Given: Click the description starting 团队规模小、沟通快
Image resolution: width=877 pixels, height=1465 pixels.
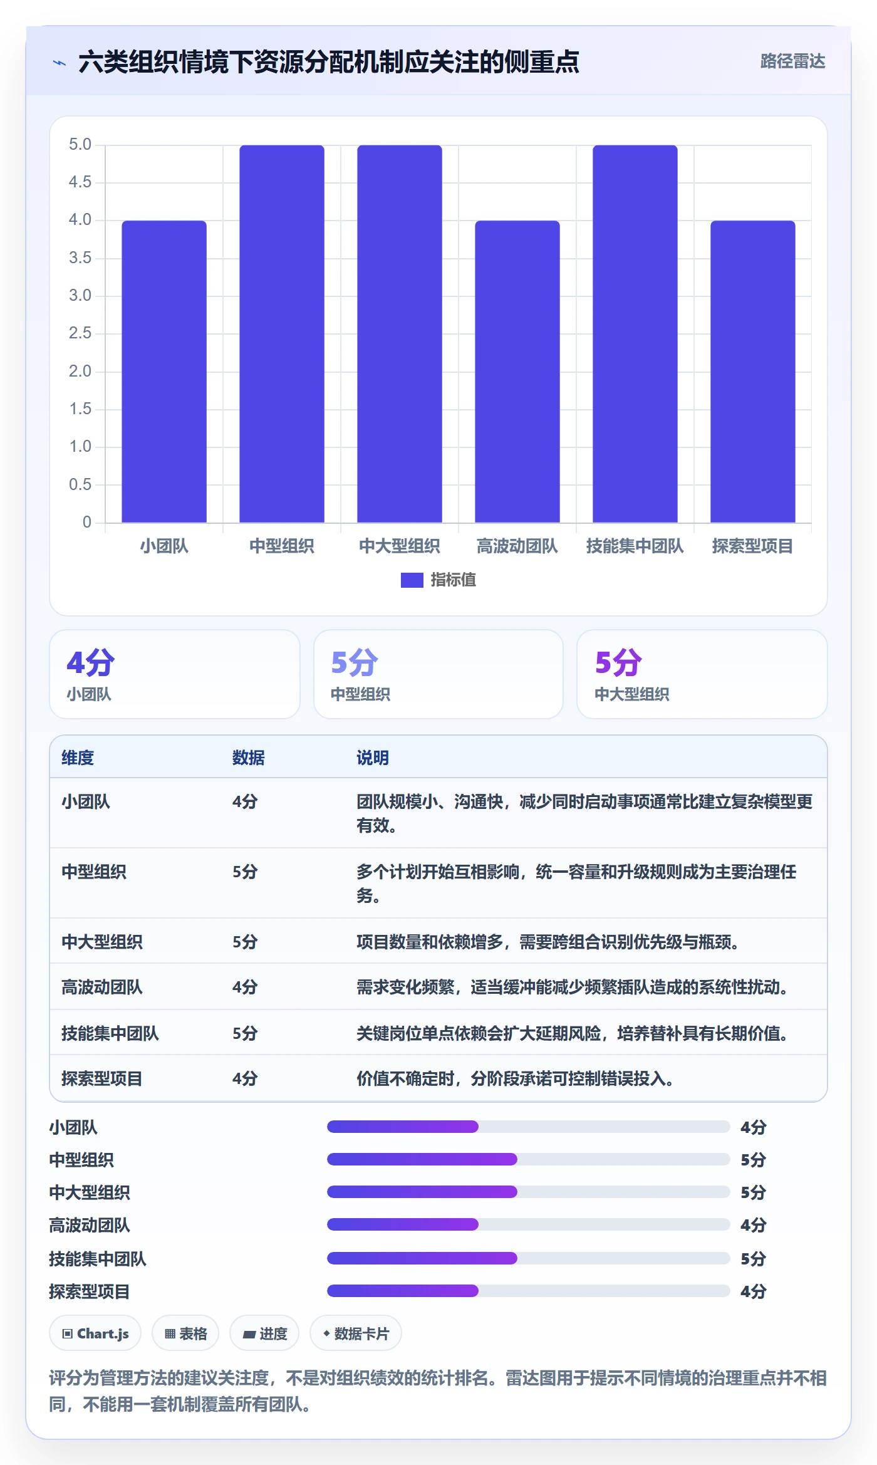Looking at the screenshot, I should (584, 813).
